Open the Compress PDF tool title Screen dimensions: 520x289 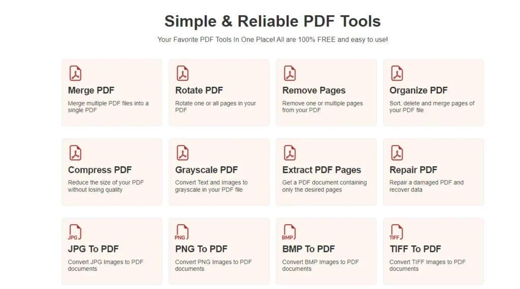click(x=100, y=170)
